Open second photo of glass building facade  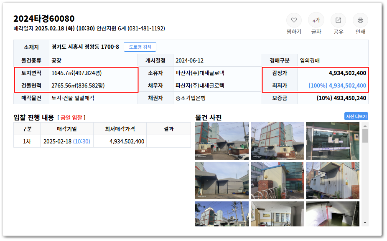[277, 141]
